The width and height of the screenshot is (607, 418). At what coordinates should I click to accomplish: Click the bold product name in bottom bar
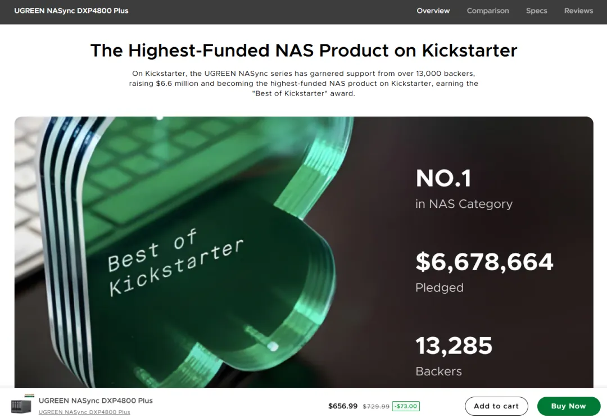click(96, 401)
